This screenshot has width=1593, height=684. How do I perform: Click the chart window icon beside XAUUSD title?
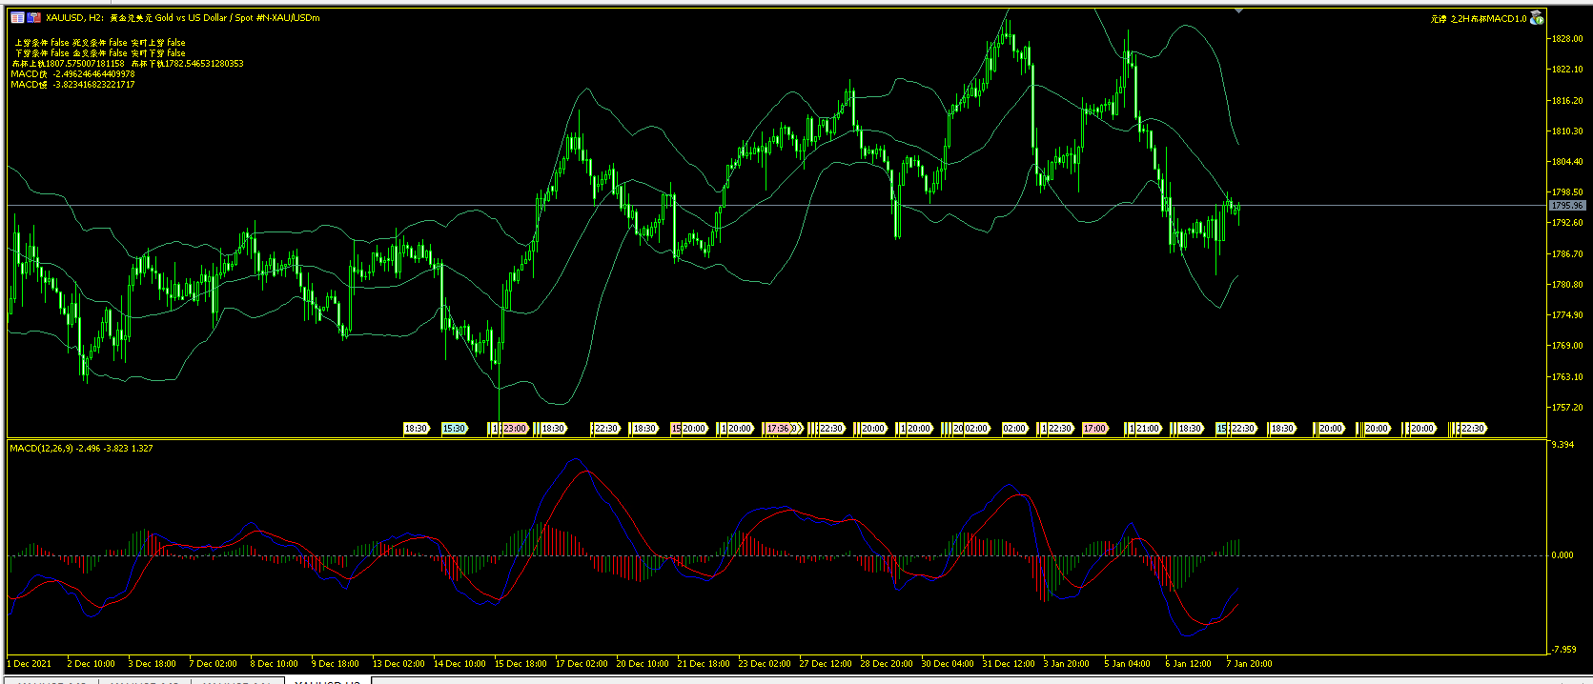[17, 17]
